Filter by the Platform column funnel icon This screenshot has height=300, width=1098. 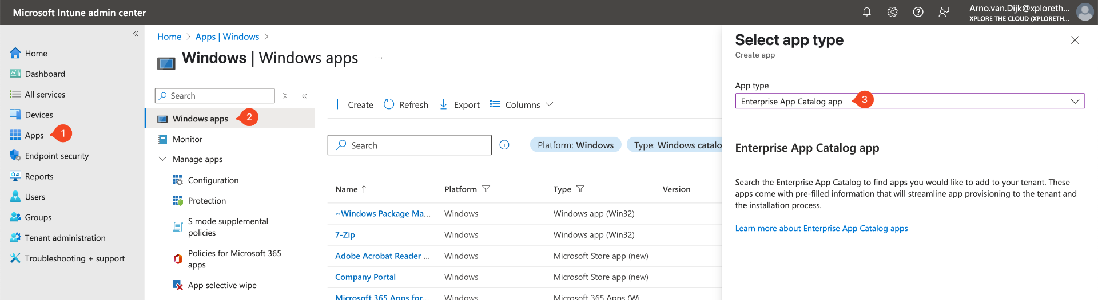tap(486, 189)
